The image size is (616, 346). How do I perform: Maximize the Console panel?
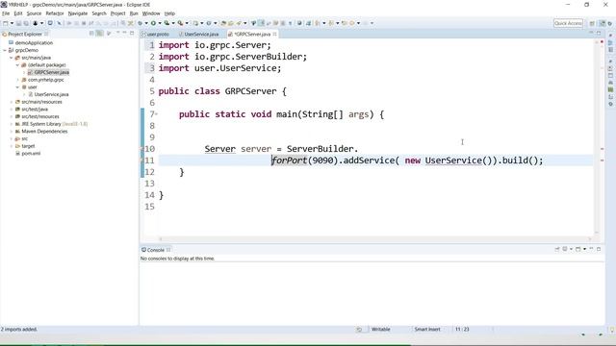(x=599, y=249)
